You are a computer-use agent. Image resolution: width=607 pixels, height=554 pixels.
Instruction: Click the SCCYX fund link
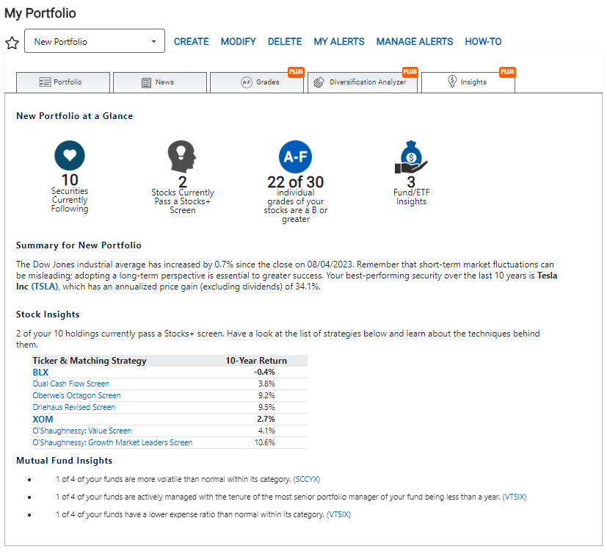(306, 479)
